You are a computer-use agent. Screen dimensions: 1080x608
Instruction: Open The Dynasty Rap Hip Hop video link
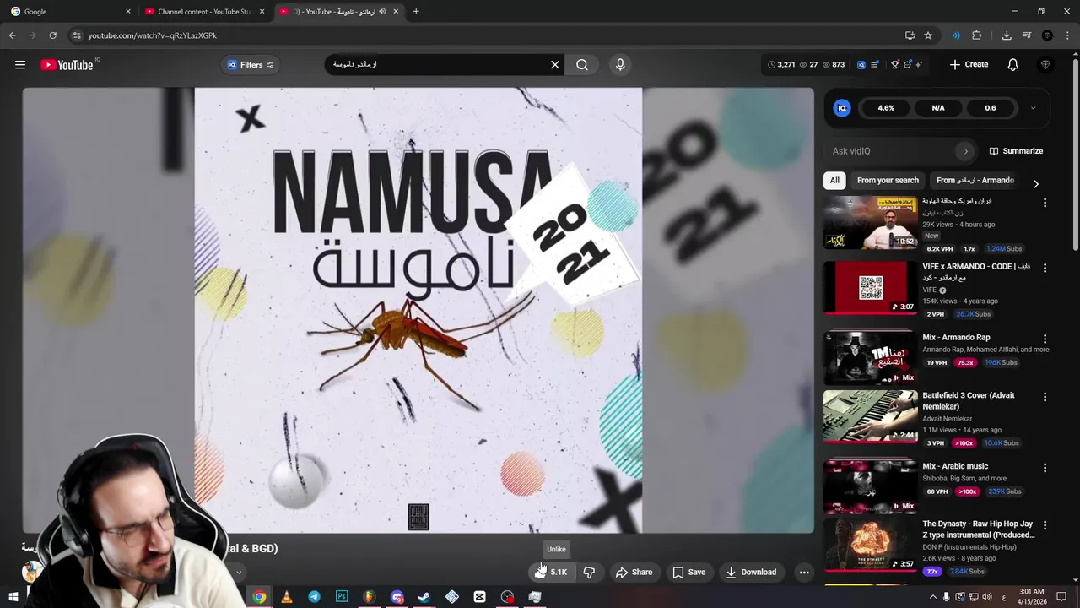pos(978,529)
